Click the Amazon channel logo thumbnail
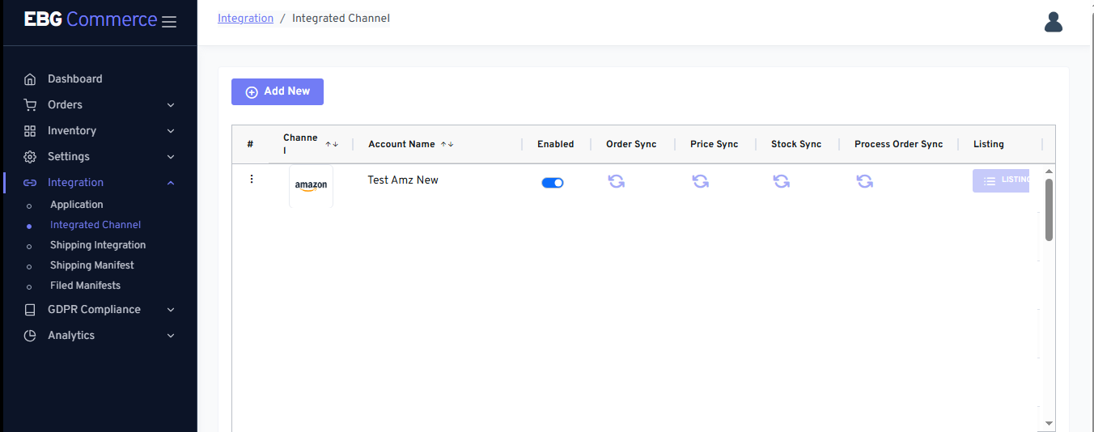1094x432 pixels. pos(311,186)
